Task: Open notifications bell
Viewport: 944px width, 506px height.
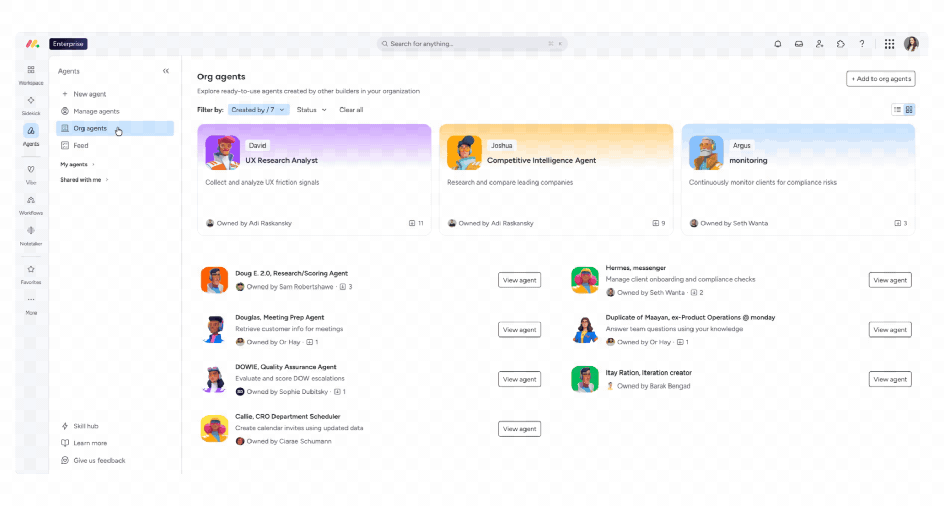Action: point(778,44)
